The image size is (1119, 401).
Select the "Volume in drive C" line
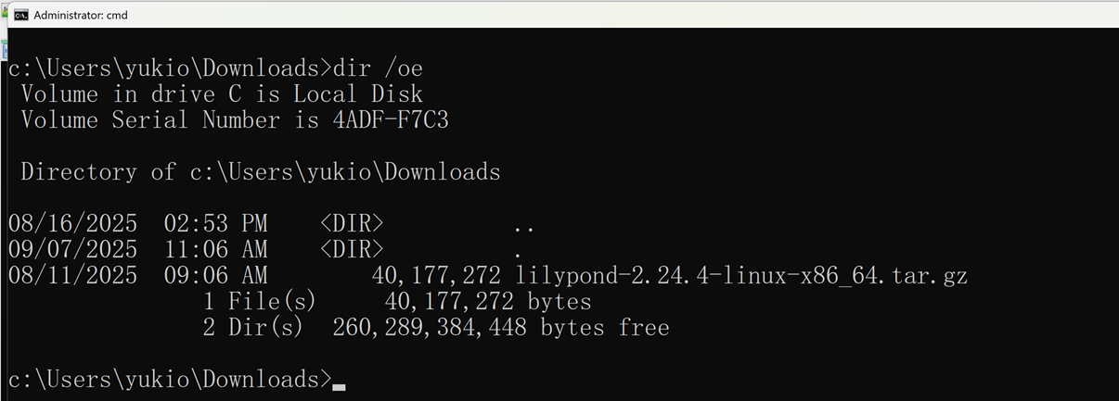pyautogui.click(x=222, y=94)
